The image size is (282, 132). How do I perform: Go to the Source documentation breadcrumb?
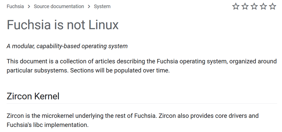[x=59, y=7]
